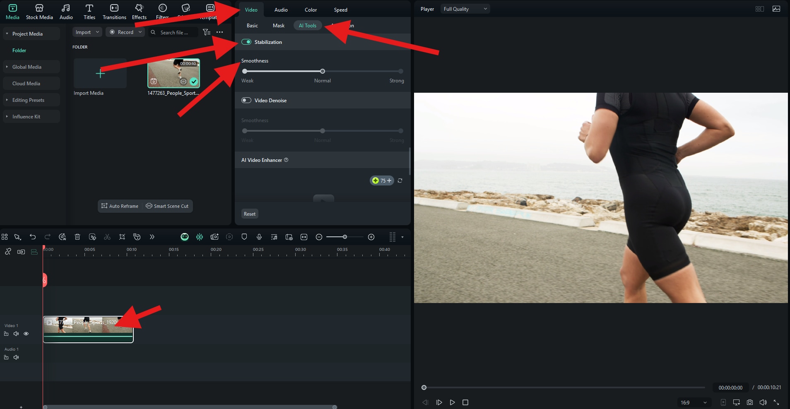The height and width of the screenshot is (409, 790).
Task: Expand the Project Media tree item
Action: pyautogui.click(x=7, y=34)
